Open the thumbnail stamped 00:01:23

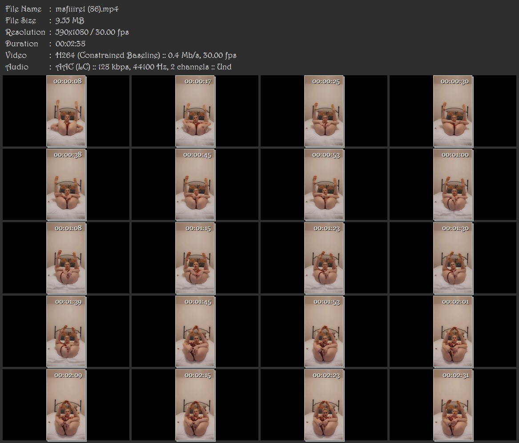pyautogui.click(x=324, y=258)
